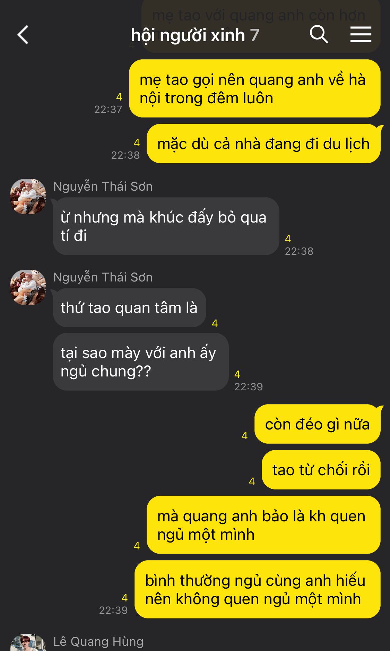The height and width of the screenshot is (651, 390).
Task: Tap Lê Quang Hùng's avatar
Action: tap(28, 643)
